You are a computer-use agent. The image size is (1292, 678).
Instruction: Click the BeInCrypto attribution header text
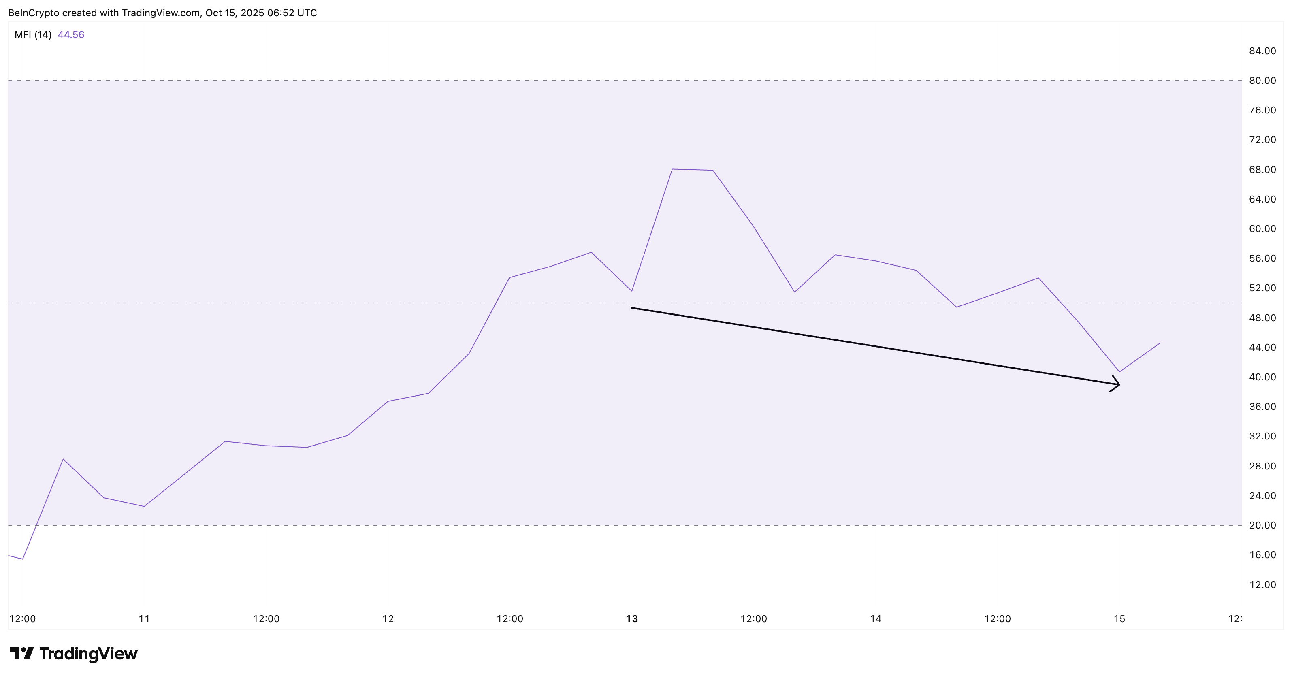[162, 13]
